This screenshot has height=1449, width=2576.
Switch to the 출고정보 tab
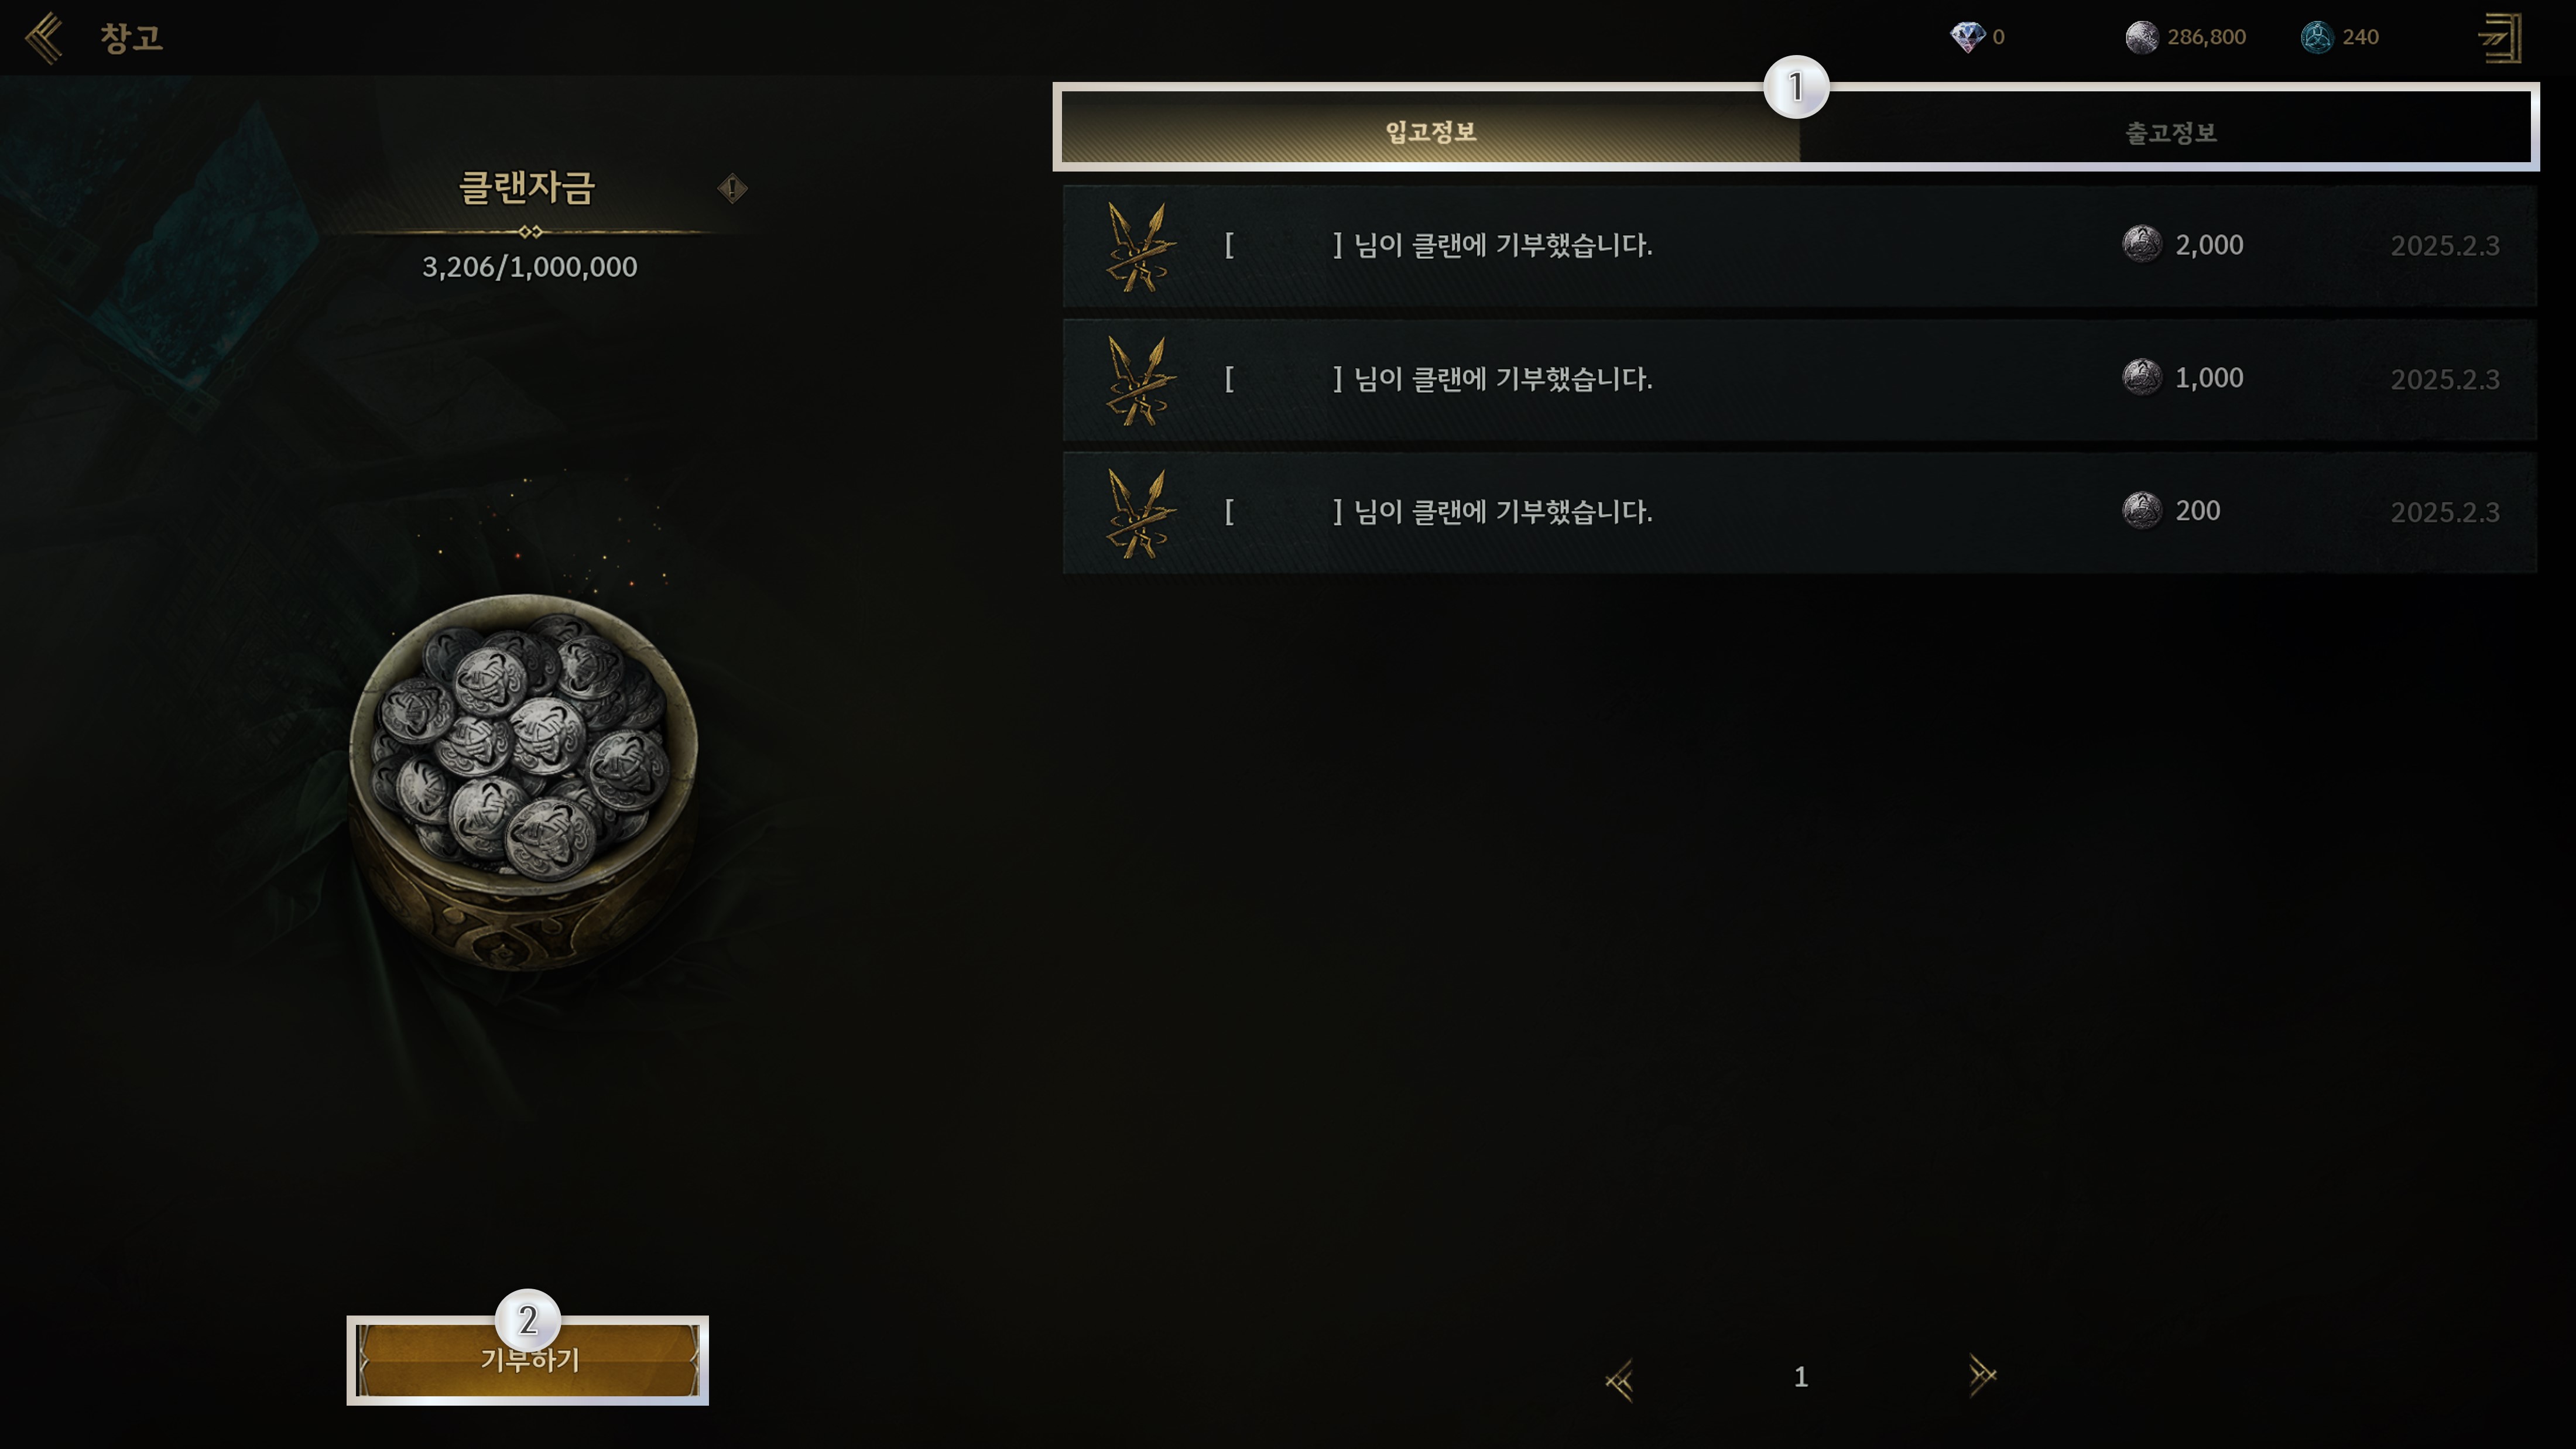(2170, 132)
